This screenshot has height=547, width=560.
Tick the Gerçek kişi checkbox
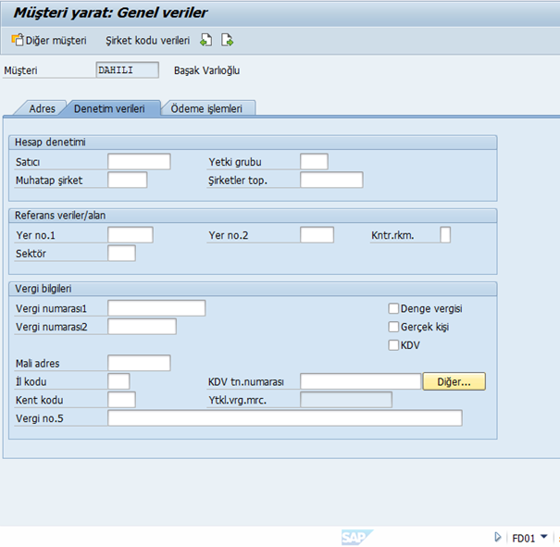point(393,327)
